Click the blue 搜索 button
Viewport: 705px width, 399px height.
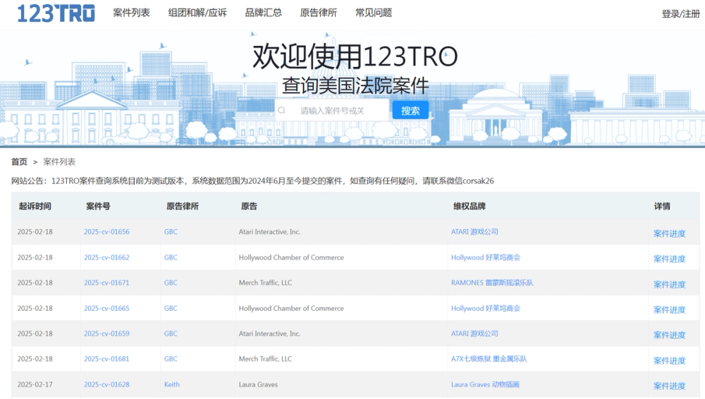[410, 110]
